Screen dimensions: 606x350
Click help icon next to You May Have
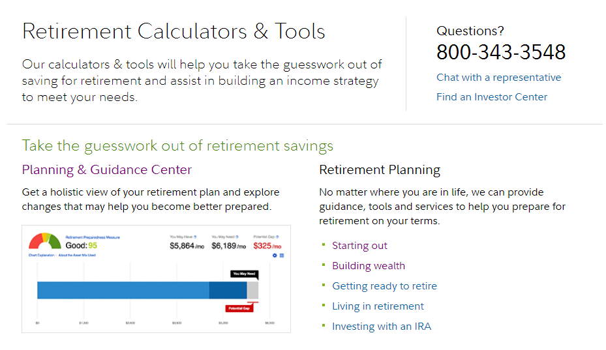coord(195,237)
